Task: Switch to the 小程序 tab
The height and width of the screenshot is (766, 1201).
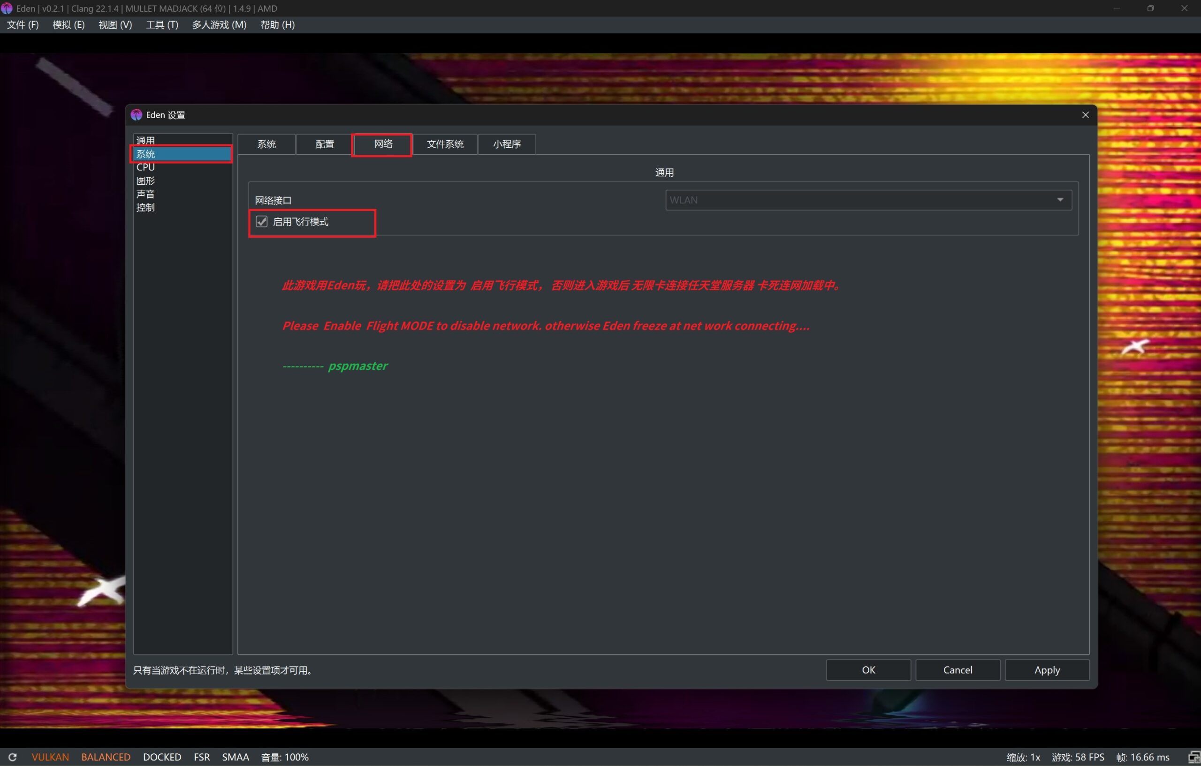Action: point(507,144)
